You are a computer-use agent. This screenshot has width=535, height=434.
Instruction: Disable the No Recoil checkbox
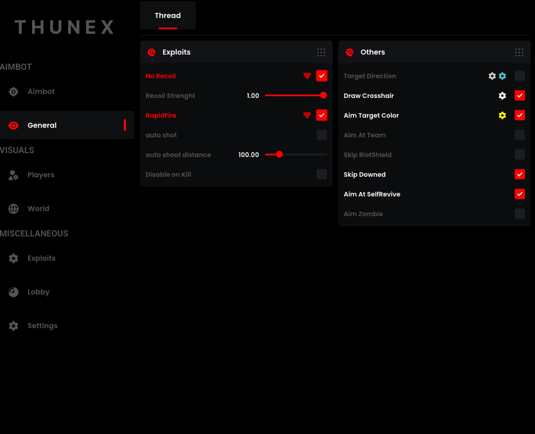[x=321, y=75]
